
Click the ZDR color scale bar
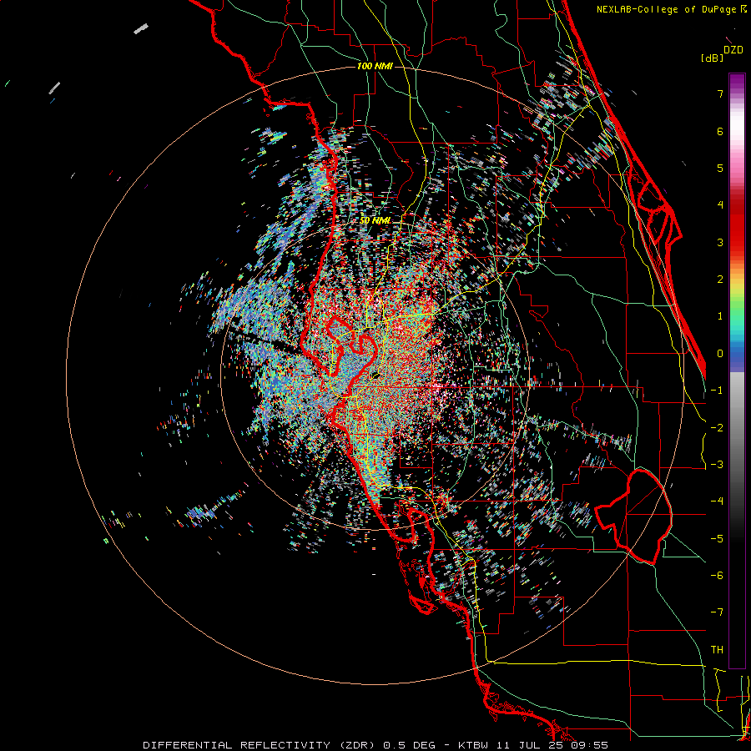click(x=737, y=370)
